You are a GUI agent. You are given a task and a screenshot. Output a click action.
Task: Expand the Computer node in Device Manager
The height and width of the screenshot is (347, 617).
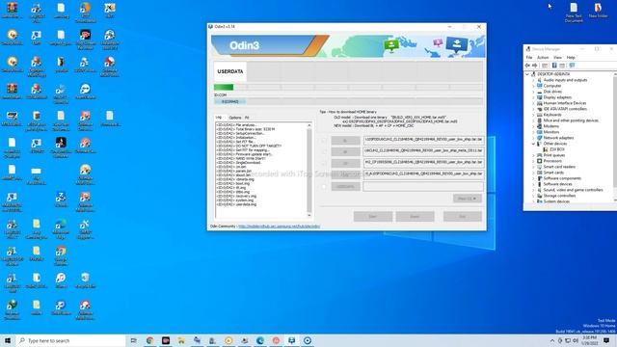pyautogui.click(x=533, y=86)
